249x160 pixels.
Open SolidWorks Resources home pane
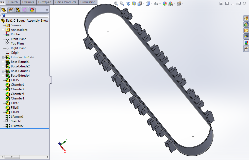[246, 18]
